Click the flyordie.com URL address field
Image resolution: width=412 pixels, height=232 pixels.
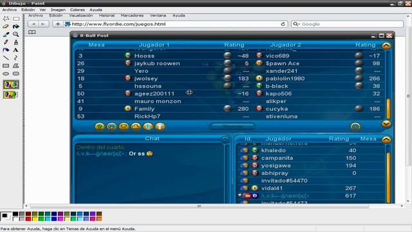pos(175,24)
